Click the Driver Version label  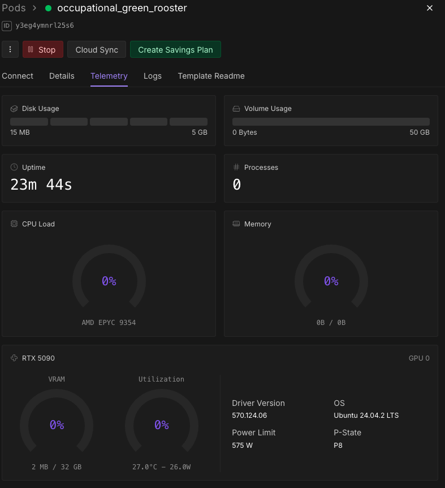click(258, 403)
